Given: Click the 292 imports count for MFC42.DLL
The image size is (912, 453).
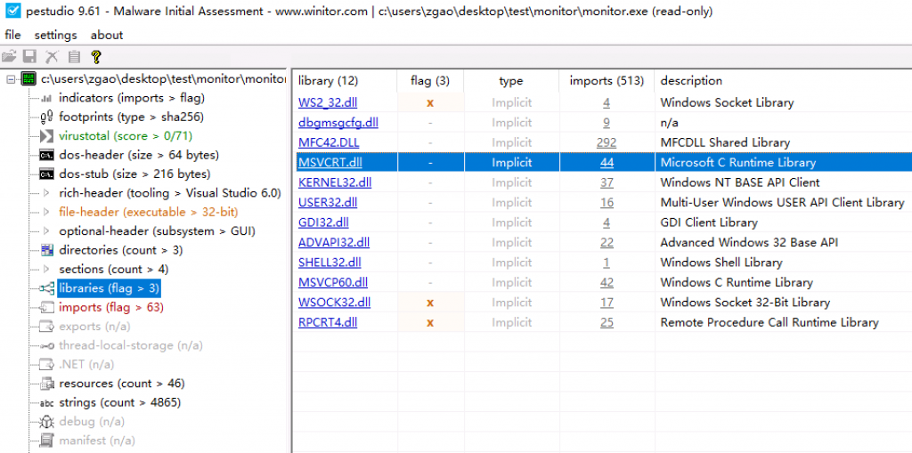Looking at the screenshot, I should 606,143.
